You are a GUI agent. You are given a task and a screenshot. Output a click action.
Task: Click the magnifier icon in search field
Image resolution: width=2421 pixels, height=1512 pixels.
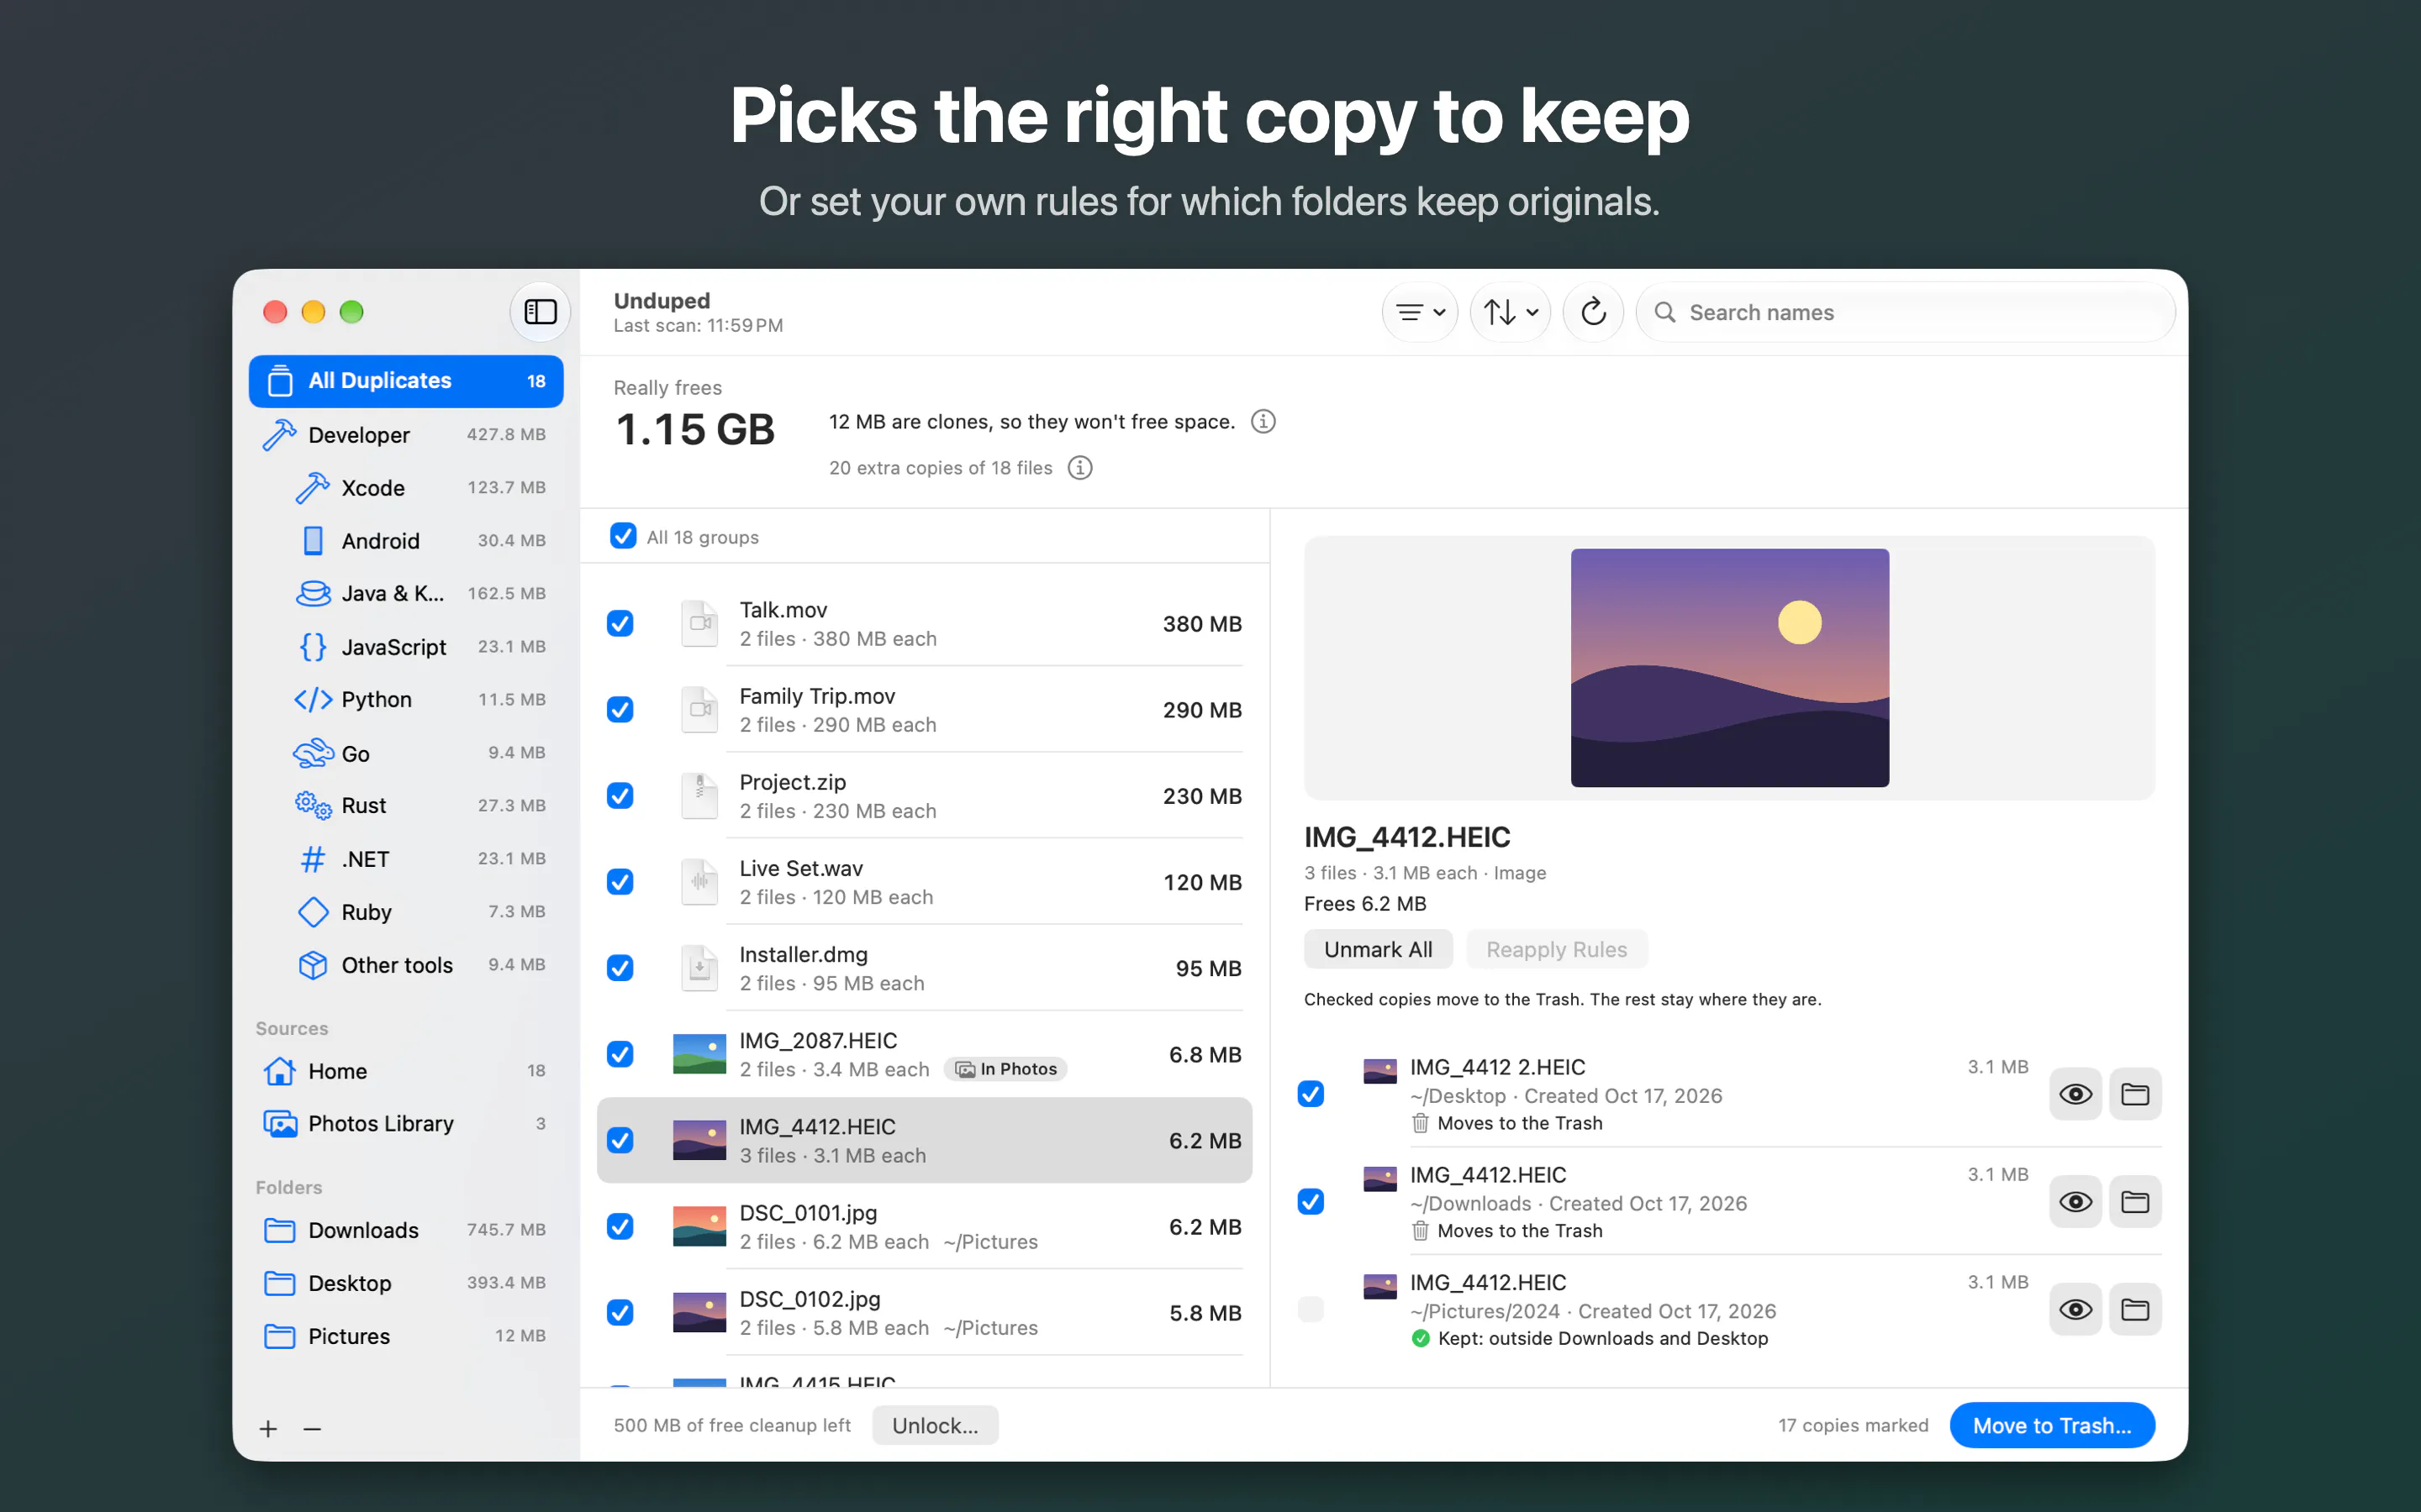(1664, 312)
